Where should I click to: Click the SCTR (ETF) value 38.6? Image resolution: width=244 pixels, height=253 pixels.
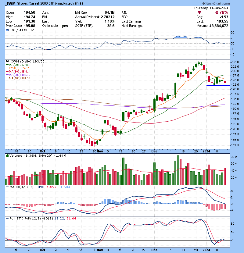(x=111, y=26)
